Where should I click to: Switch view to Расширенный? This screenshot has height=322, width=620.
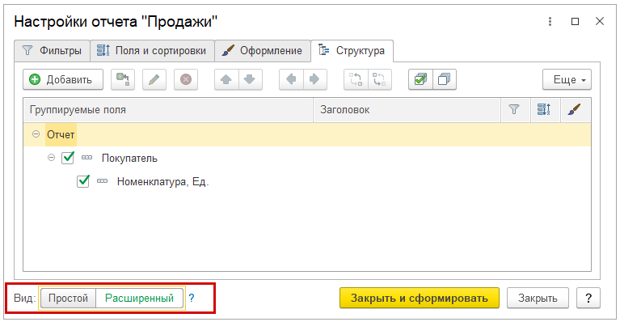point(139,299)
